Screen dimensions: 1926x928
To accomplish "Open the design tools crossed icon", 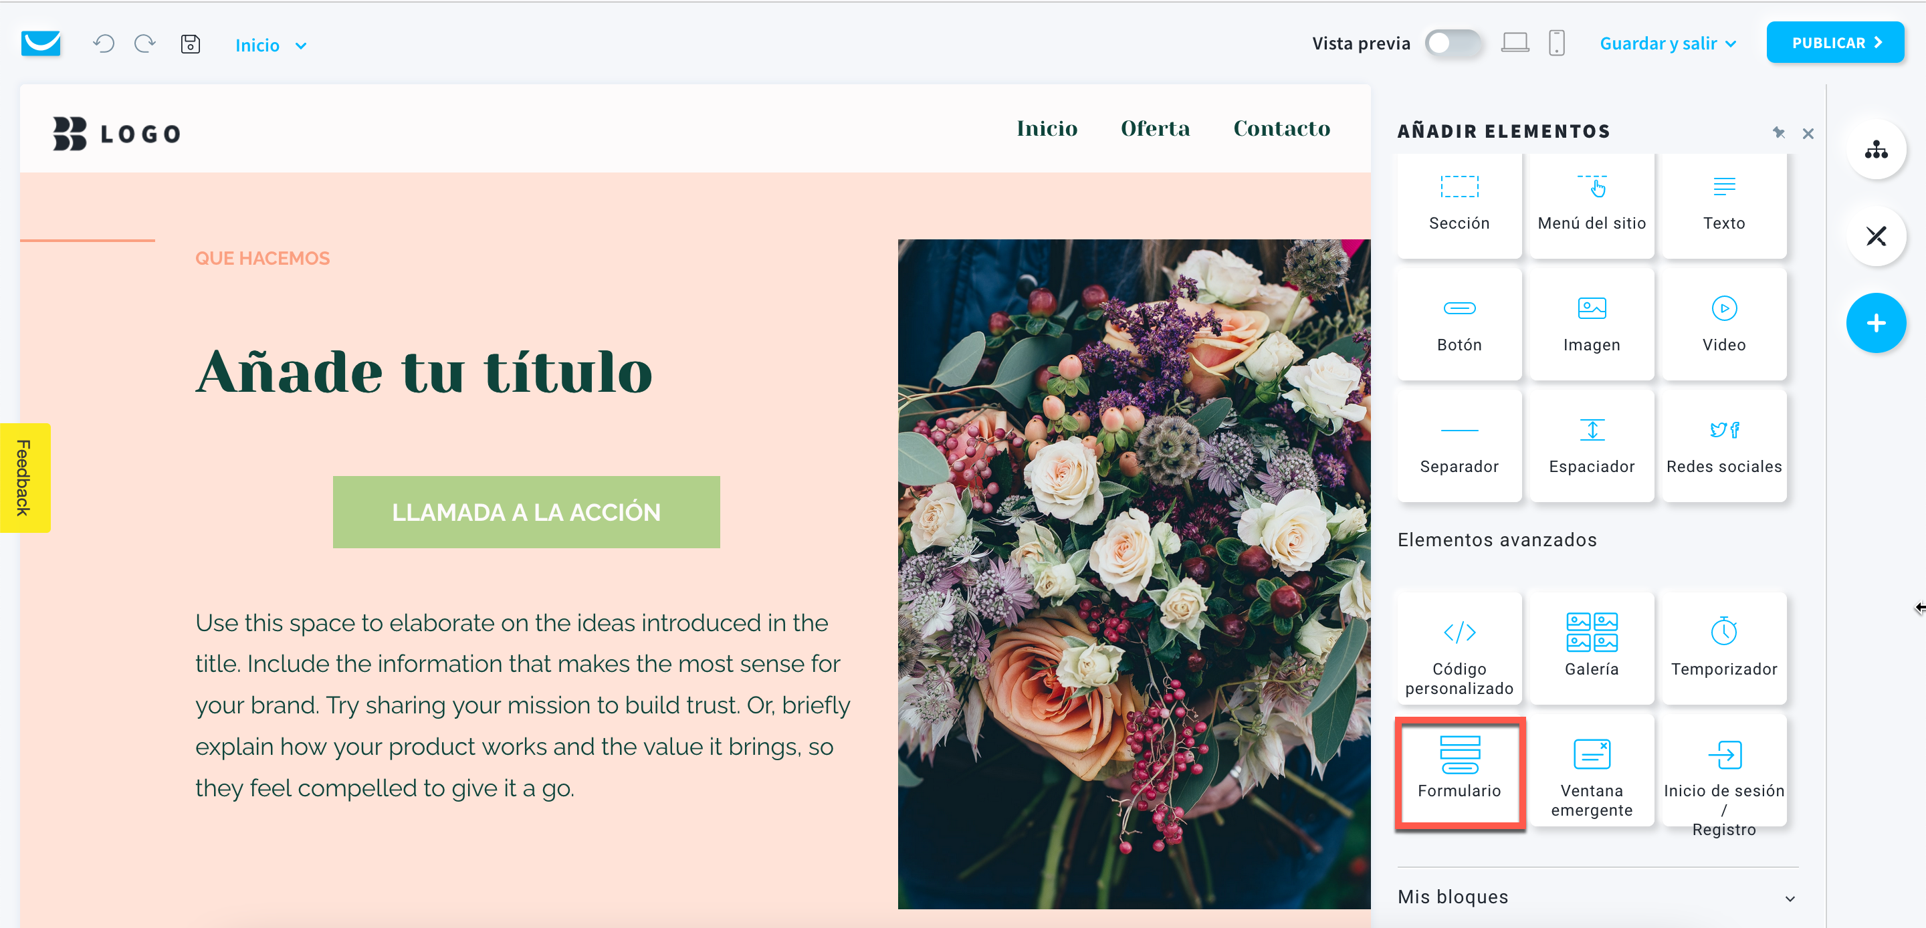I will point(1876,236).
